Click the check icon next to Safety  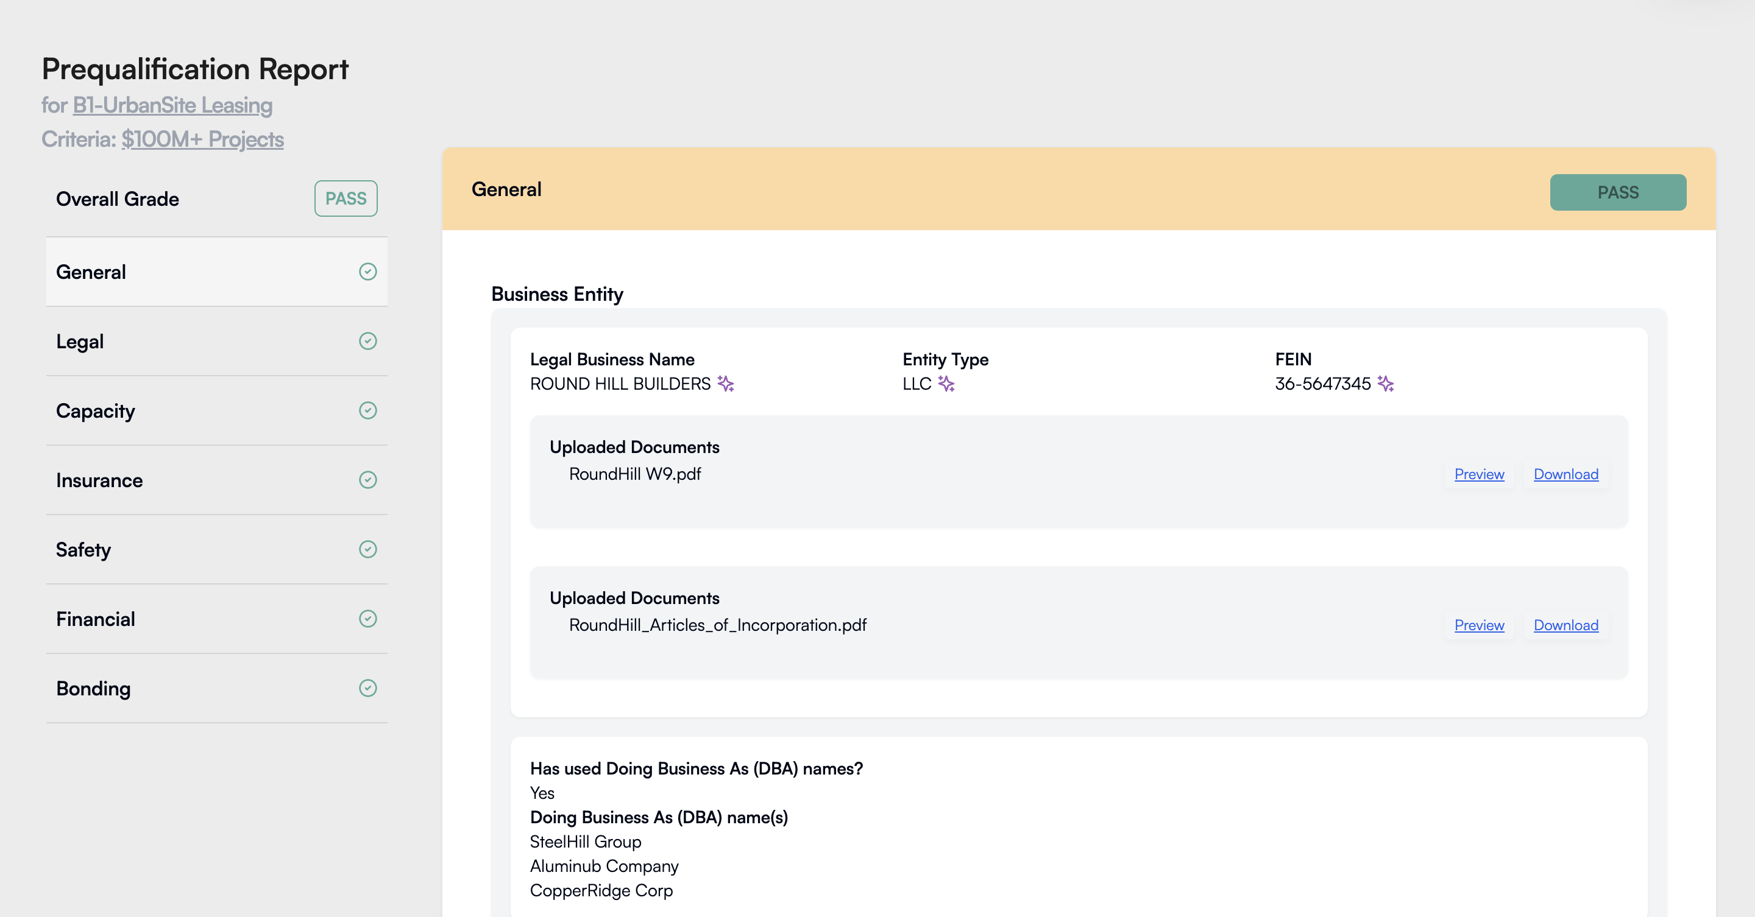[x=368, y=549]
